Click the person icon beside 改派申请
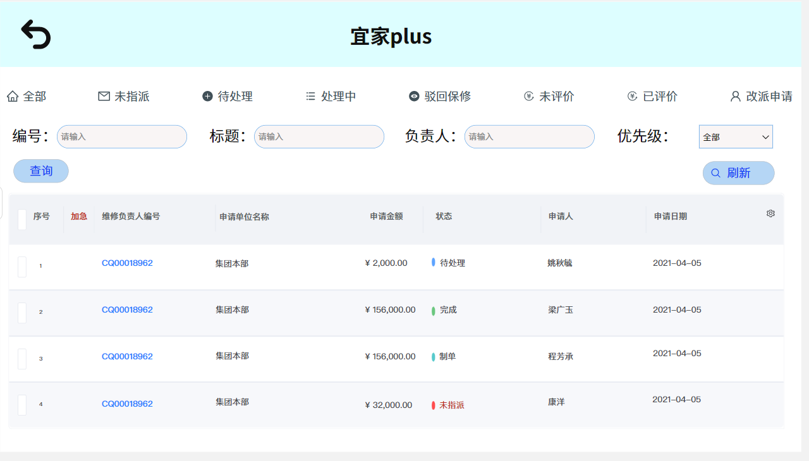The width and height of the screenshot is (809, 461). (x=735, y=97)
